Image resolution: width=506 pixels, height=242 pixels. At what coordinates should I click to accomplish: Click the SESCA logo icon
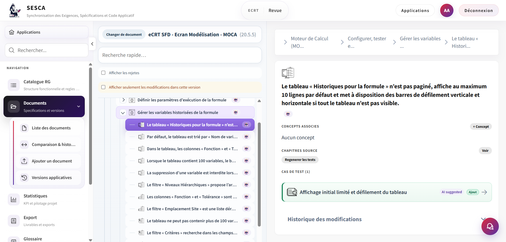click(15, 10)
